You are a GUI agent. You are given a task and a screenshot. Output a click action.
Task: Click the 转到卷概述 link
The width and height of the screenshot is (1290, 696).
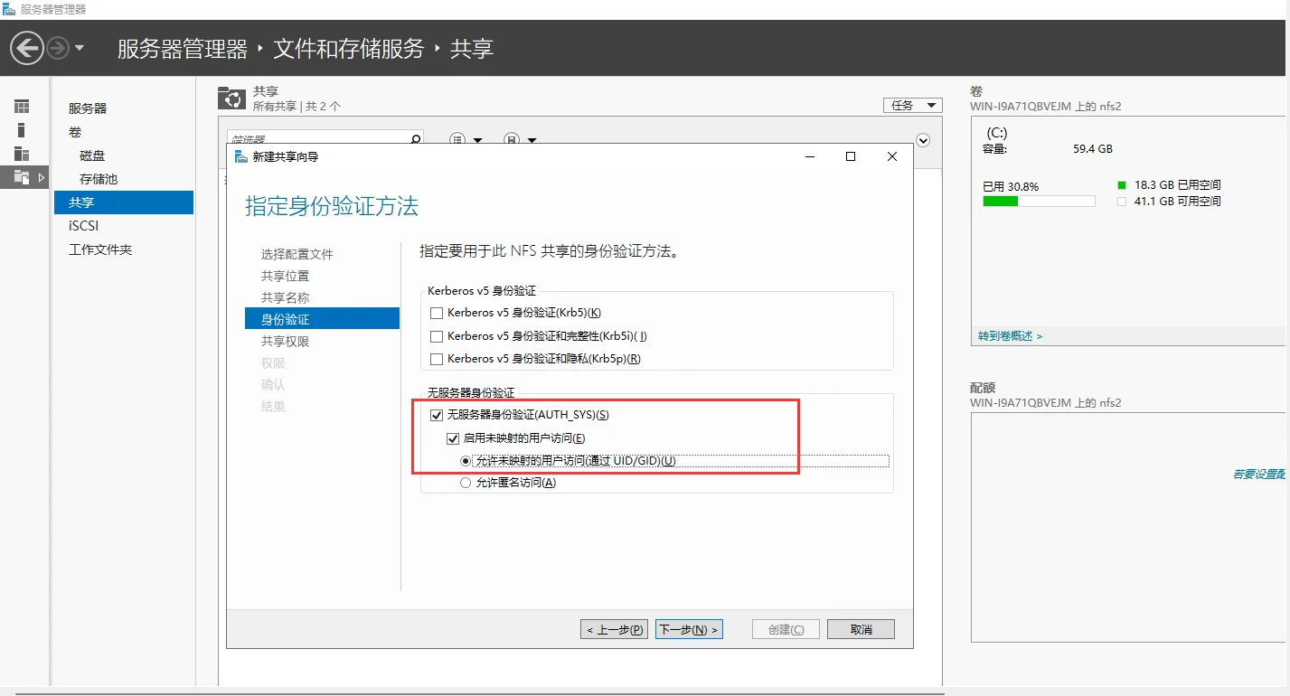pyautogui.click(x=1010, y=335)
